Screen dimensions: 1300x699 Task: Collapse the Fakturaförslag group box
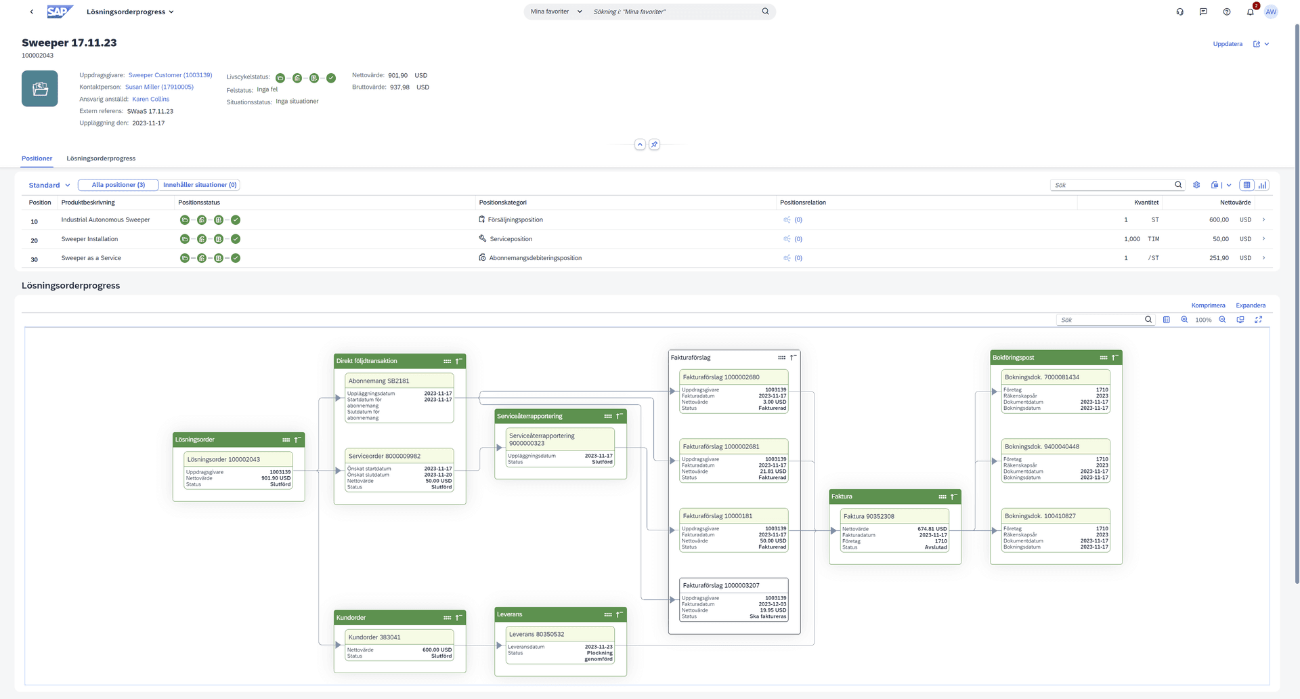(793, 358)
